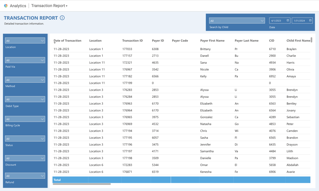Click the 4/1/2023 date input field

[x=278, y=20]
